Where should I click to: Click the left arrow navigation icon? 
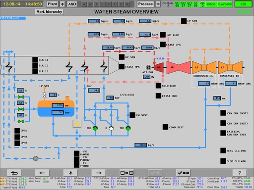click(x=42, y=173)
